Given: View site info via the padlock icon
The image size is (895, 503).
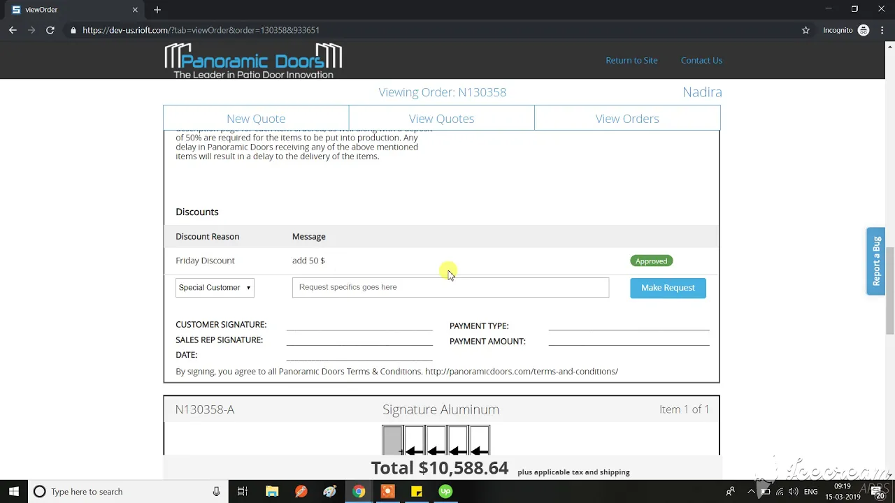Looking at the screenshot, I should [x=73, y=30].
